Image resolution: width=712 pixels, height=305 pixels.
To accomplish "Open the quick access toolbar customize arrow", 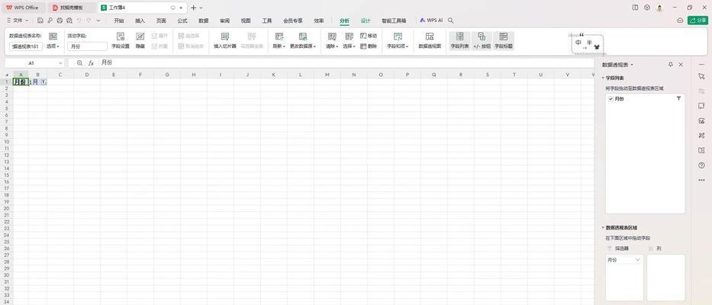I will (98, 21).
